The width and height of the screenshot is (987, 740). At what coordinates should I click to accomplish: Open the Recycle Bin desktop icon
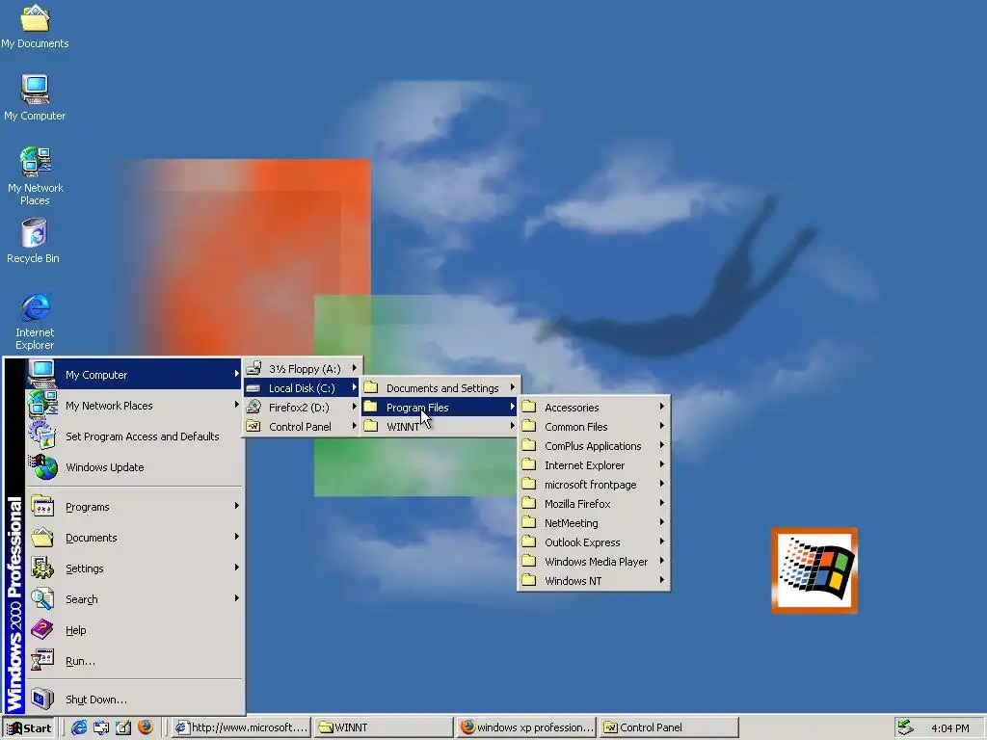coord(34,241)
